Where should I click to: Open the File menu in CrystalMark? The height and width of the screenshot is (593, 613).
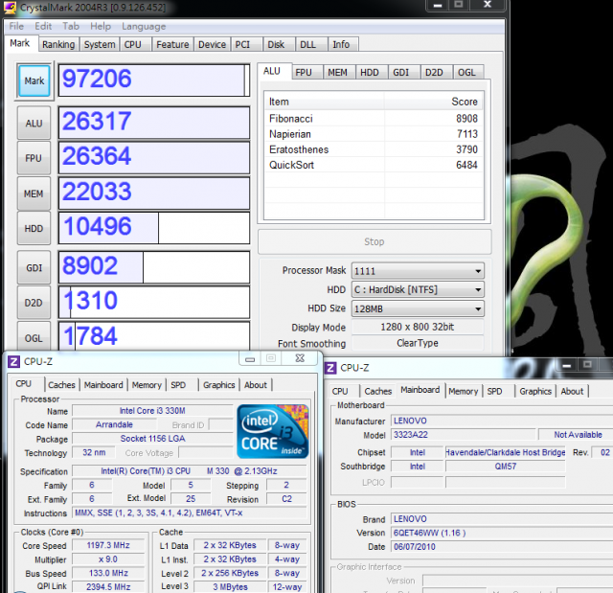[16, 26]
